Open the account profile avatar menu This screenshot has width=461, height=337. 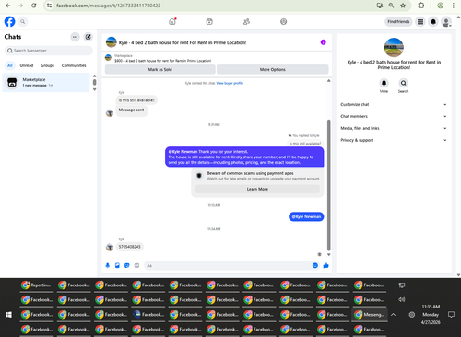click(446, 22)
